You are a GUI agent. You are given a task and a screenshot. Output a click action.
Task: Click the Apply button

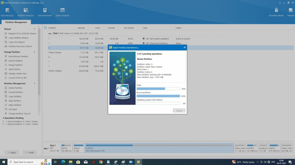click(12, 152)
